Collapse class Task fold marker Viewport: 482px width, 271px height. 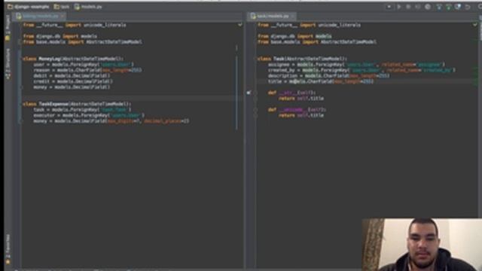coord(255,59)
